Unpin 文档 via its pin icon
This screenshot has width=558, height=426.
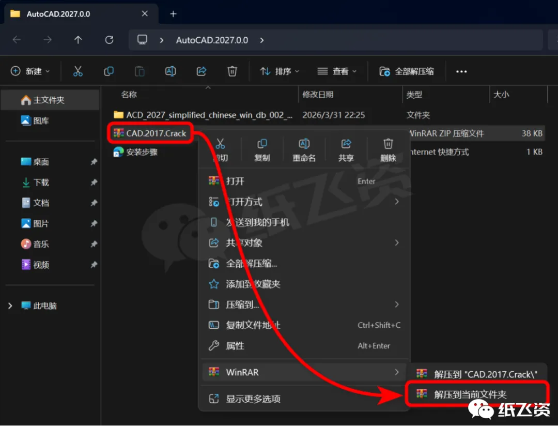coord(94,203)
